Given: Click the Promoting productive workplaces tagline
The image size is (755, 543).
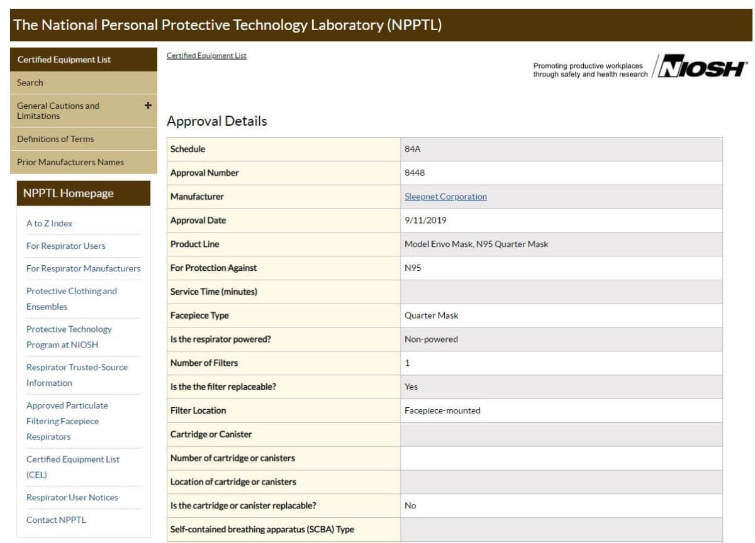Looking at the screenshot, I should (x=590, y=70).
